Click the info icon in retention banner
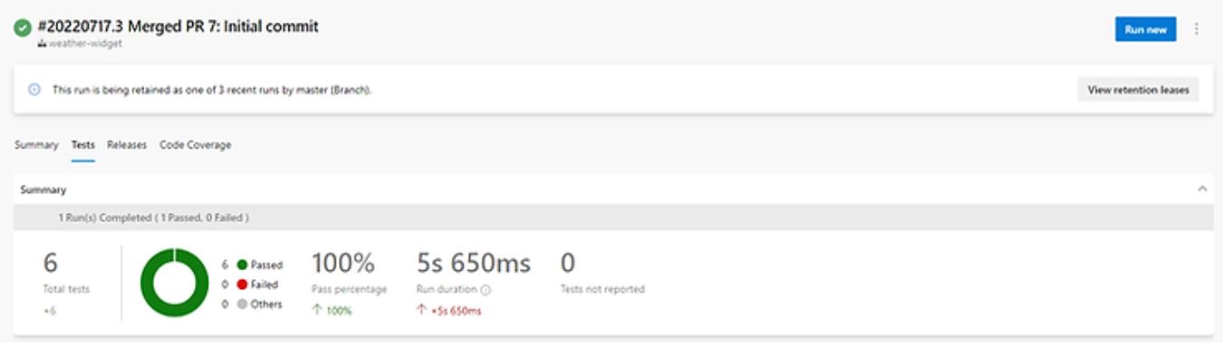 (x=35, y=90)
